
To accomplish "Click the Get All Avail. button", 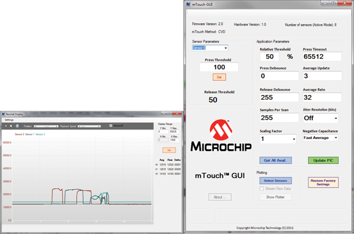I will click(276, 160).
